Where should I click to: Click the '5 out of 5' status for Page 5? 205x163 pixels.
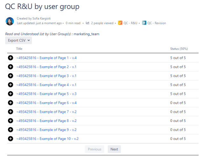click(178, 94)
